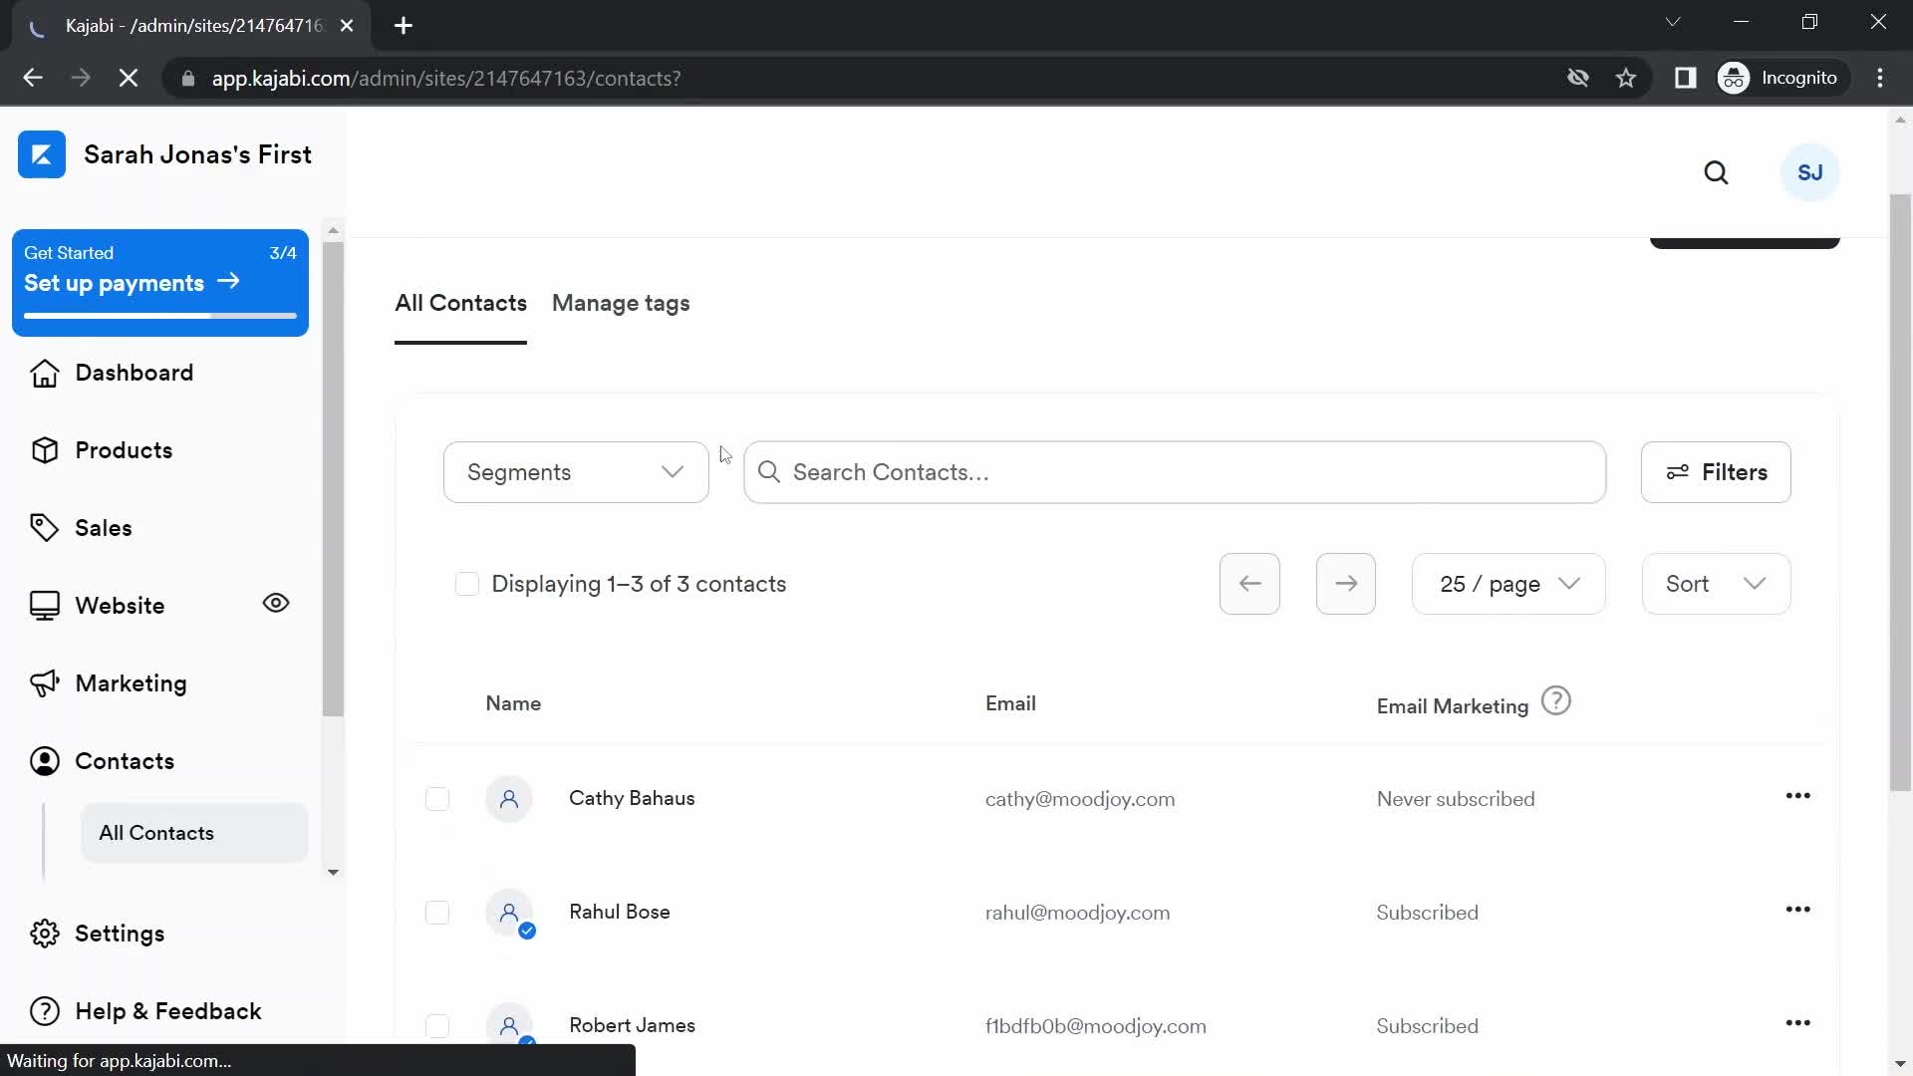1913x1076 pixels.
Task: Click in the Search Contacts field
Action: coord(1175,472)
